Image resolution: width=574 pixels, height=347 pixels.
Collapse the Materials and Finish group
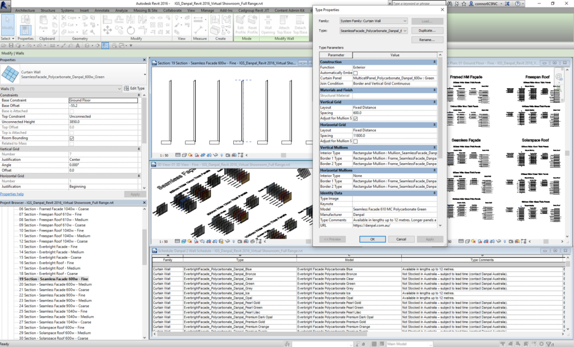pyautogui.click(x=434, y=90)
